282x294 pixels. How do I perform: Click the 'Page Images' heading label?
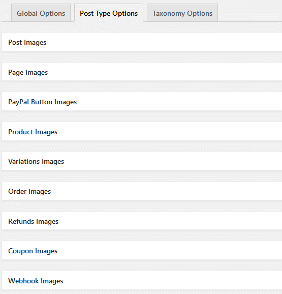(28, 73)
